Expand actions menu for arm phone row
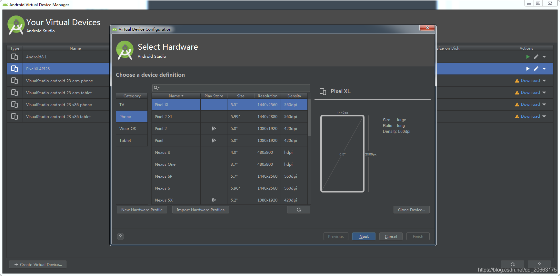This screenshot has width=560, height=276. coord(544,81)
